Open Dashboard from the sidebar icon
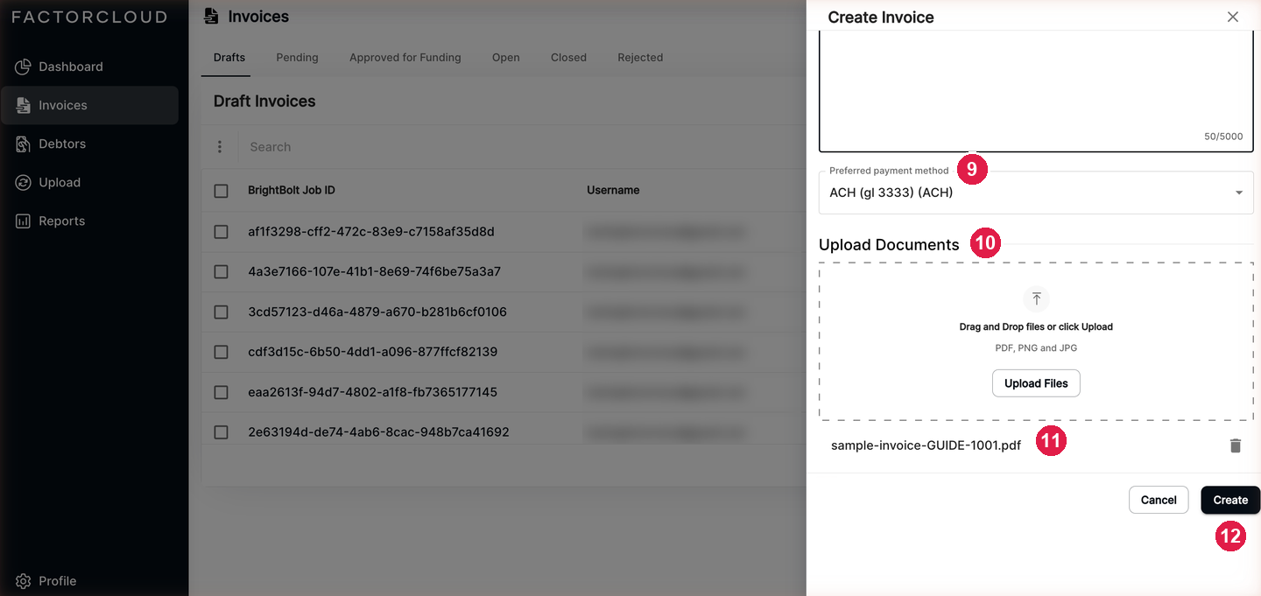 (24, 67)
